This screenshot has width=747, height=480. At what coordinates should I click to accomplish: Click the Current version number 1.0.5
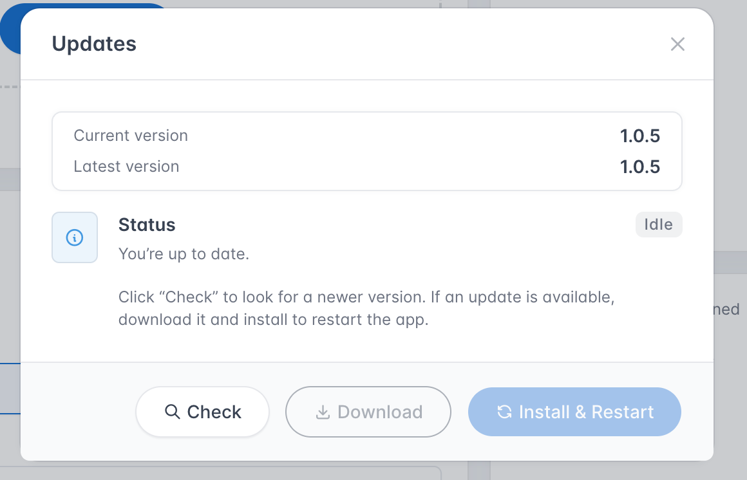pos(640,136)
